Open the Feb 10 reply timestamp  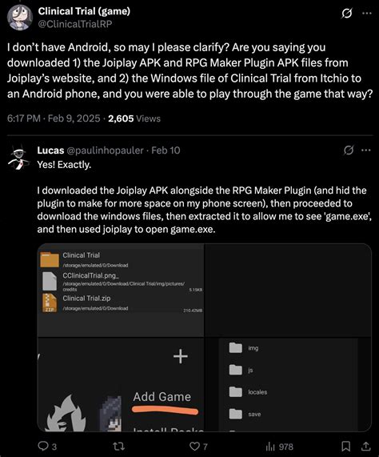point(166,150)
